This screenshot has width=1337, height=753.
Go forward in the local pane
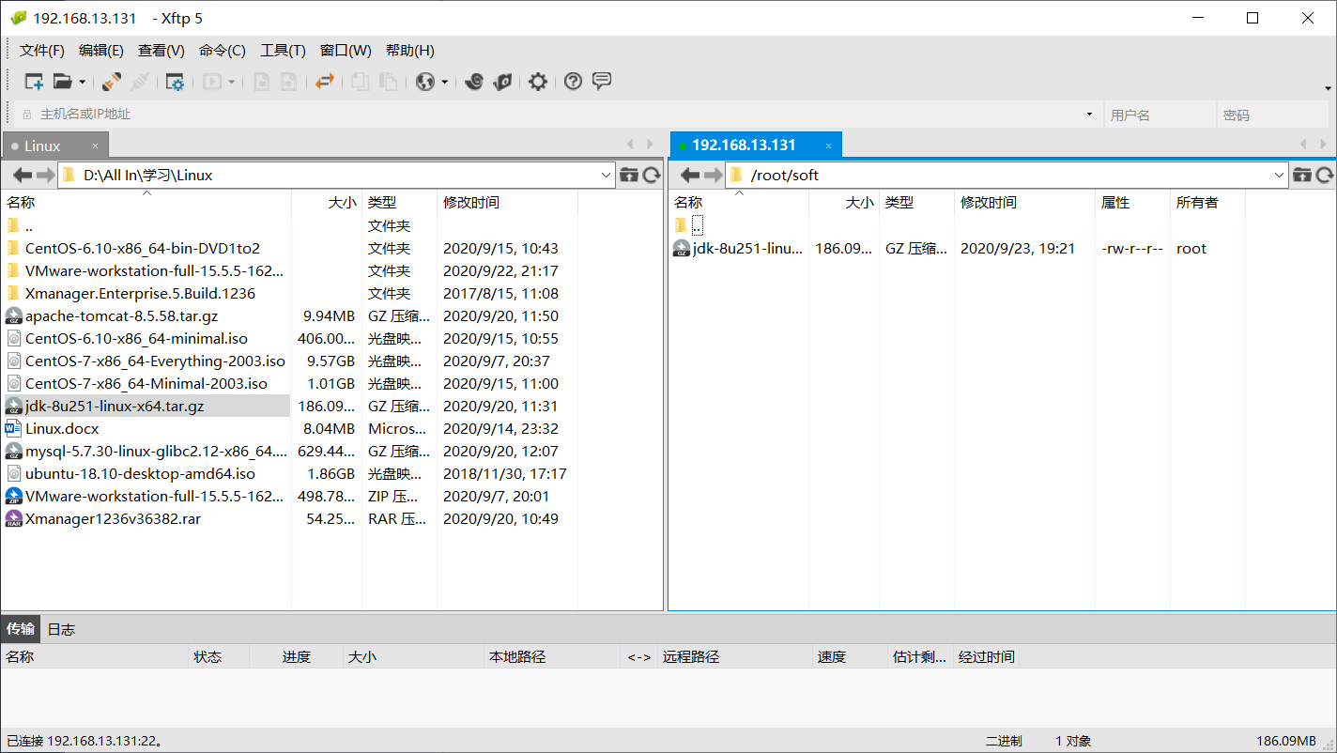click(x=46, y=175)
